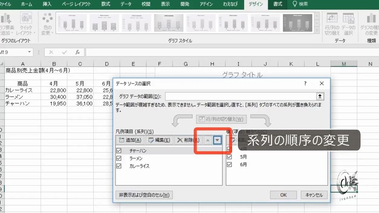Open the 表示 ribbon tab

(x=165, y=4)
